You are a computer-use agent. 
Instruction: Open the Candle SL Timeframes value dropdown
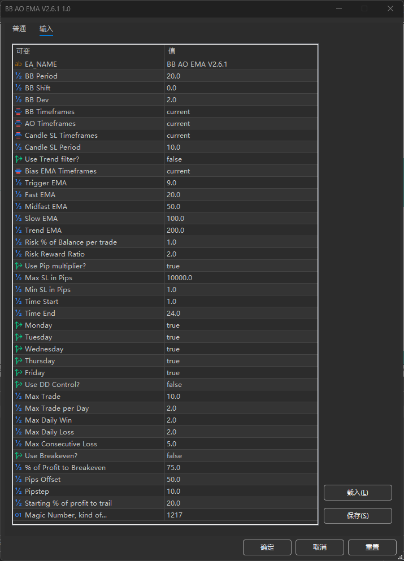tap(178, 136)
